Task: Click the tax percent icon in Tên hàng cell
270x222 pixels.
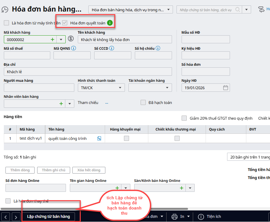Action: (x=99, y=139)
